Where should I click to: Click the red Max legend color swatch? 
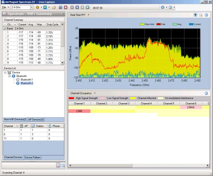158,24
